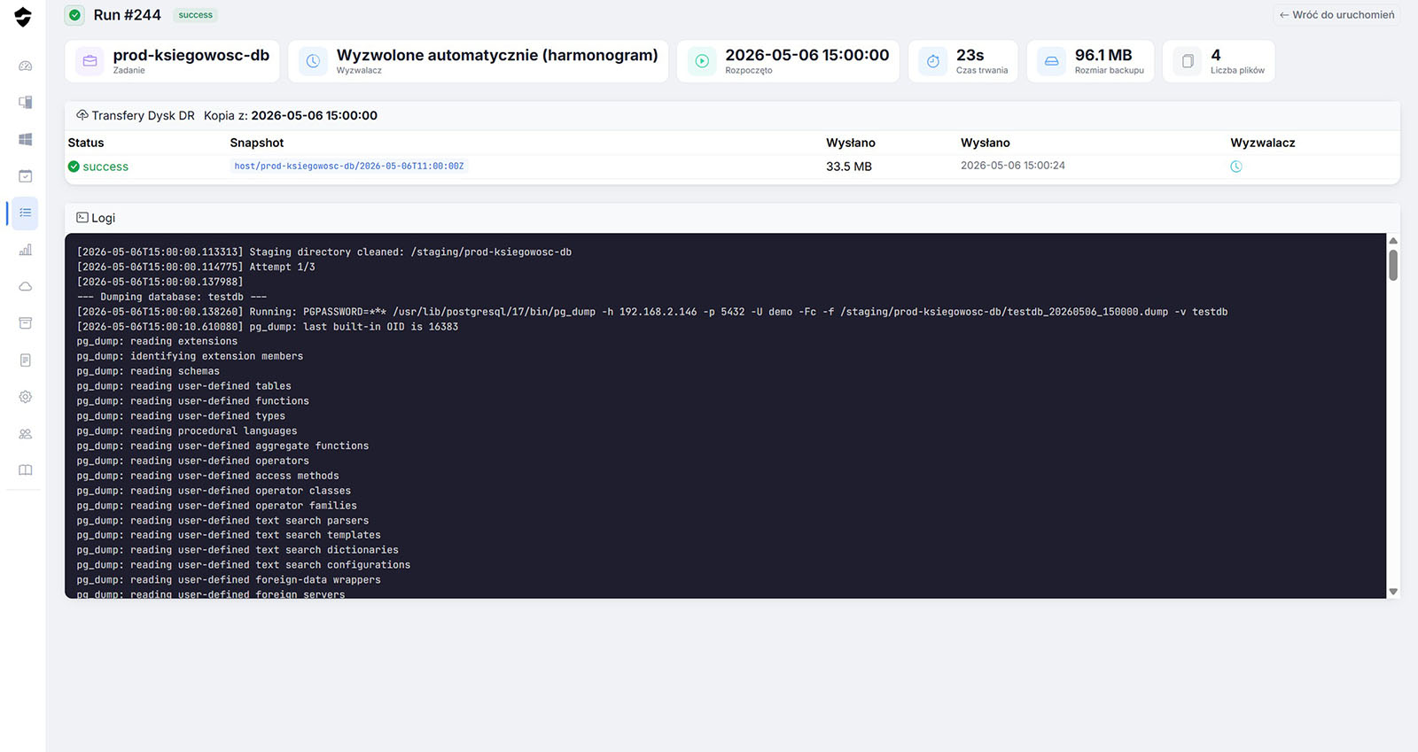Image resolution: width=1418 pixels, height=752 pixels.
Task: Click the 33.5 MB sent value
Action: click(x=849, y=167)
